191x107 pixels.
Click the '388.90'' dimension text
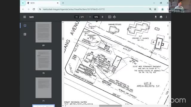click(116, 95)
